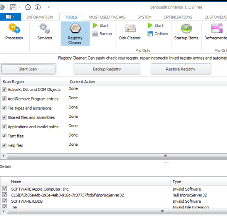The height and width of the screenshot is (217, 227).
Task: Open the Processes tool
Action: pos(14,32)
